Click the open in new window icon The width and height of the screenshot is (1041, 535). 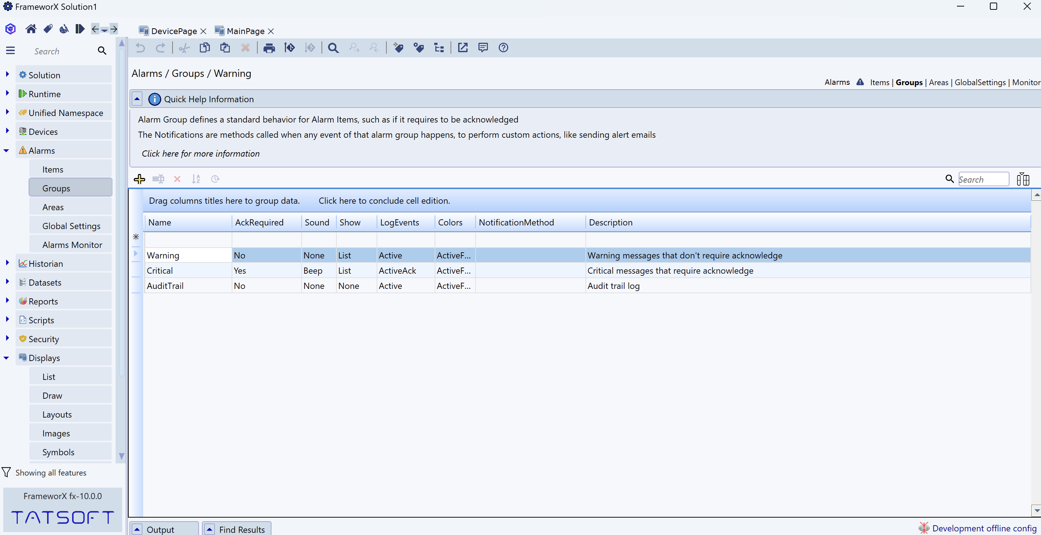point(463,48)
